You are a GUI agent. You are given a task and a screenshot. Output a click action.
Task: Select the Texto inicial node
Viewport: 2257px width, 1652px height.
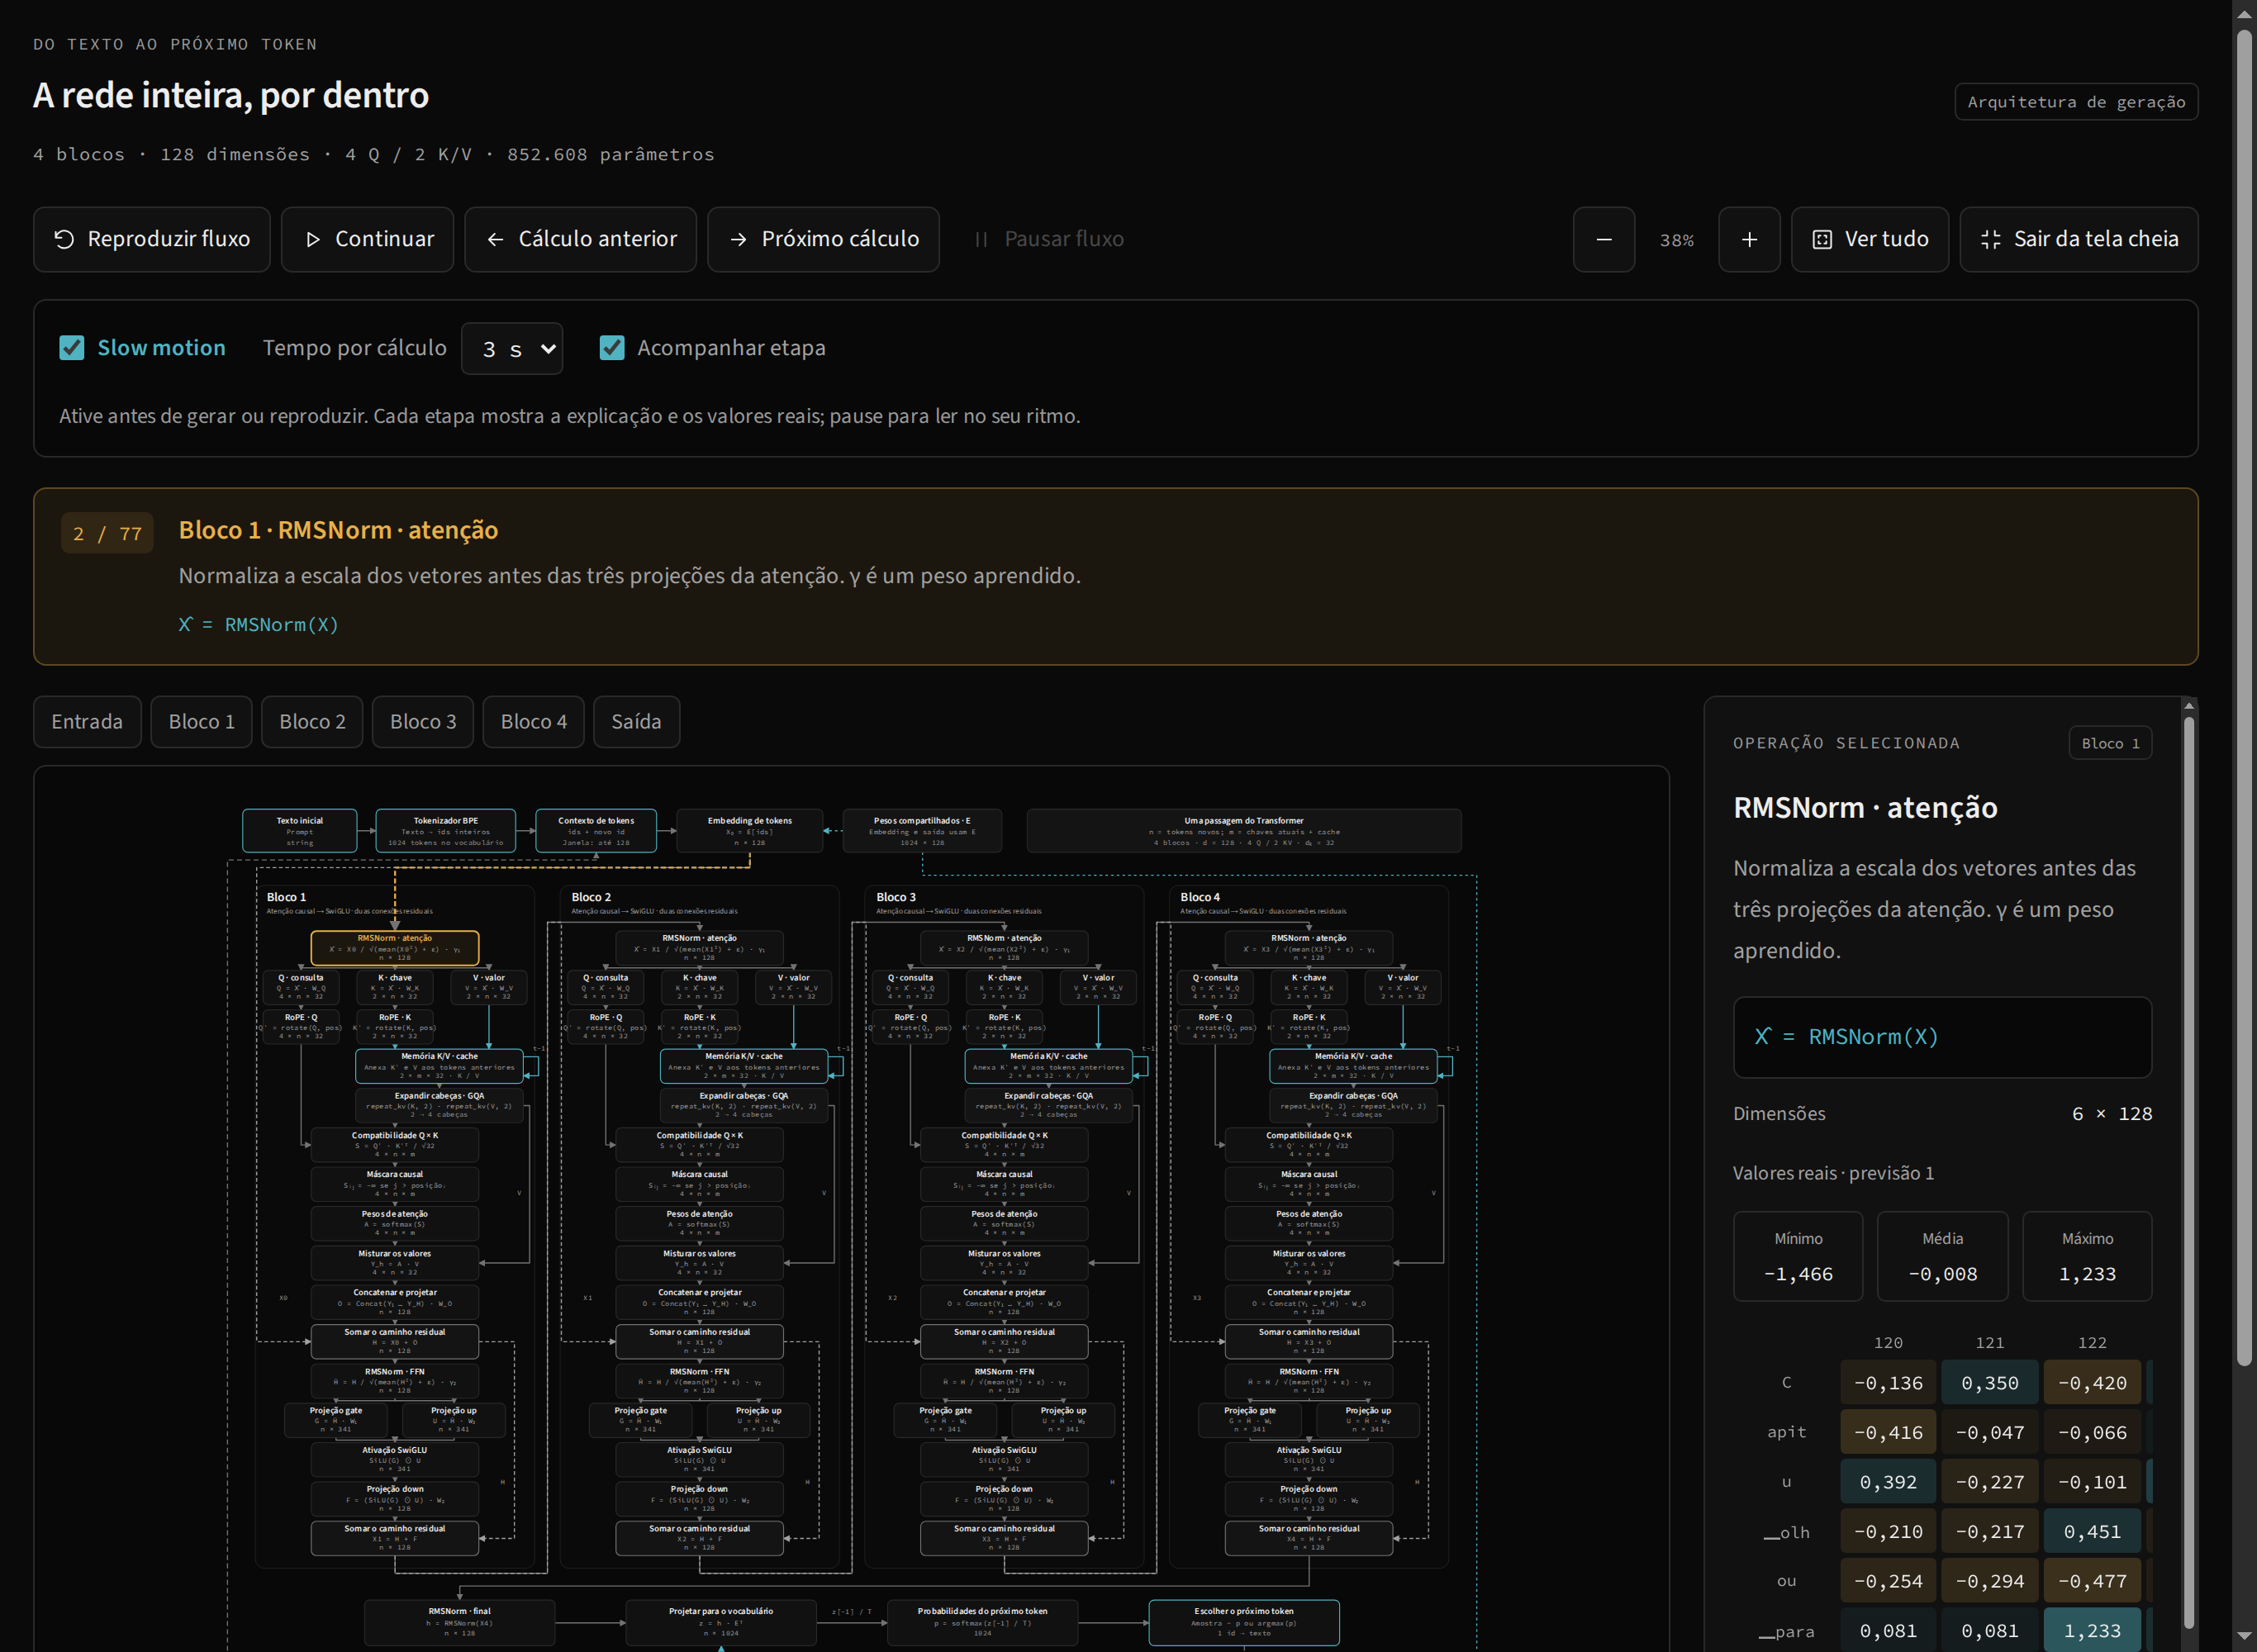tap(300, 831)
